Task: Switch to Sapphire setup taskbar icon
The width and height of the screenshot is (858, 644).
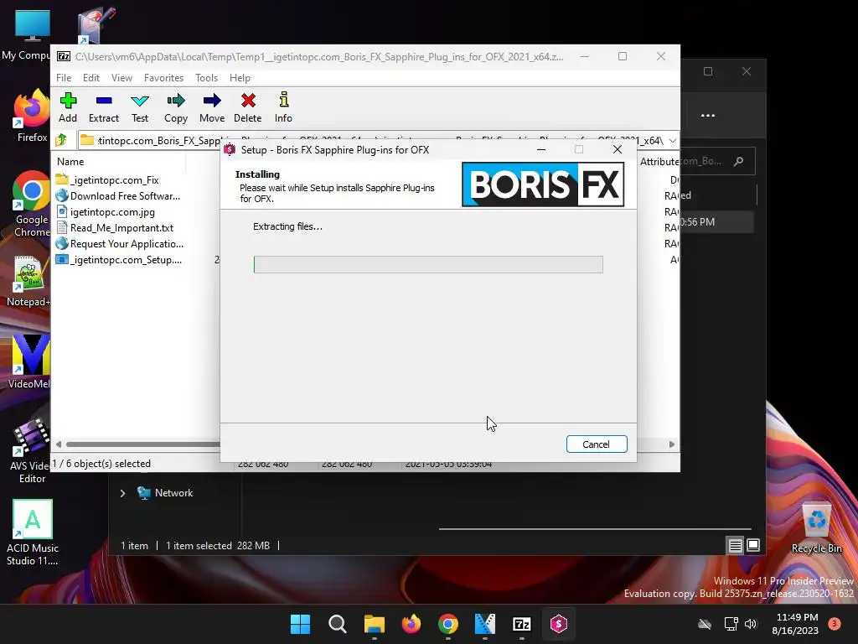Action: (x=559, y=624)
